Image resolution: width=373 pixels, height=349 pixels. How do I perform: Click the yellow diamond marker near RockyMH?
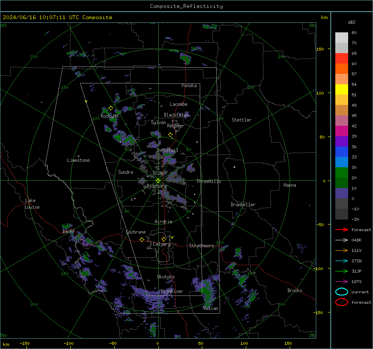pos(111,108)
